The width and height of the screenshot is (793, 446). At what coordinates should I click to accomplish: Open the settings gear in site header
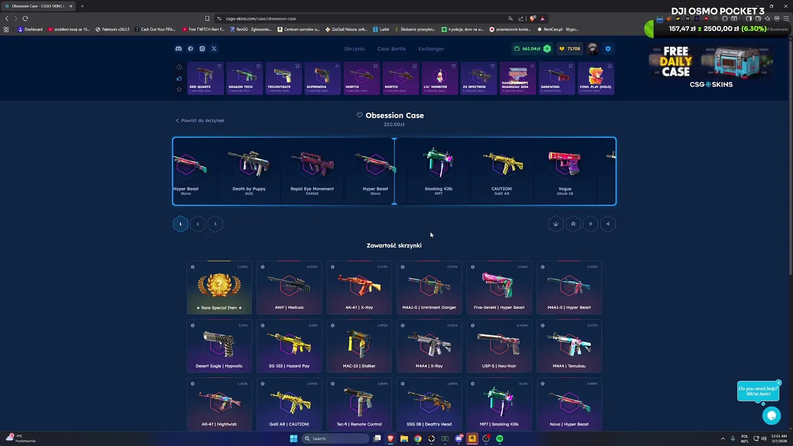point(608,48)
